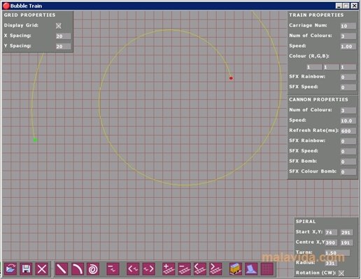Click the Refresh Rate(ms) field
The image size is (361, 279).
pyautogui.click(x=348, y=131)
